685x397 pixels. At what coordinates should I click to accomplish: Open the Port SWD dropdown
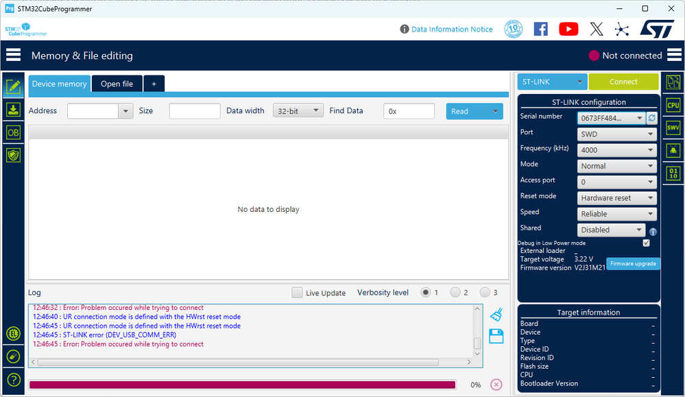pos(617,134)
